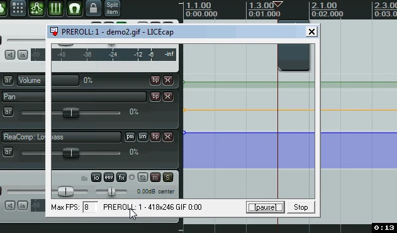This screenshot has height=233, width=397.
Task: Select the Volume envelope name field
Action: 48,80
